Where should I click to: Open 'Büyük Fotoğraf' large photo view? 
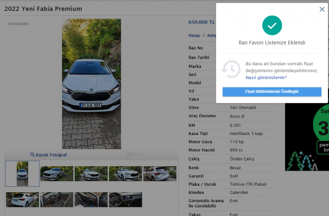click(51, 155)
